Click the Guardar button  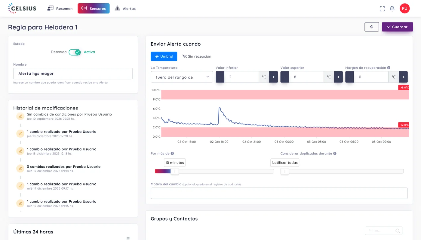pyautogui.click(x=397, y=27)
